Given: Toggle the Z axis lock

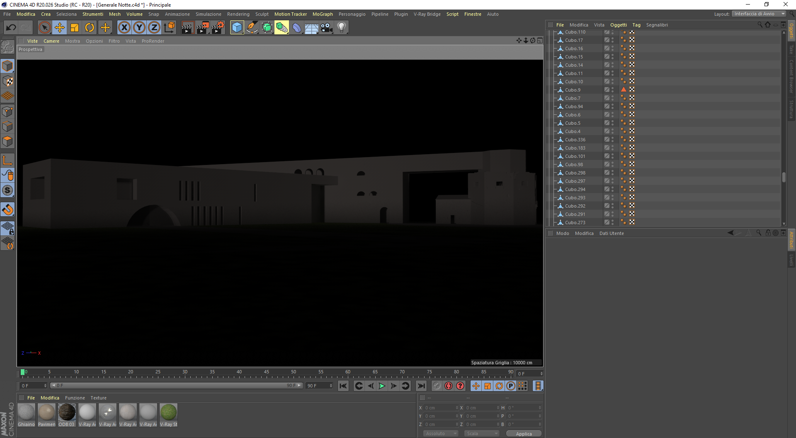Looking at the screenshot, I should coord(154,28).
